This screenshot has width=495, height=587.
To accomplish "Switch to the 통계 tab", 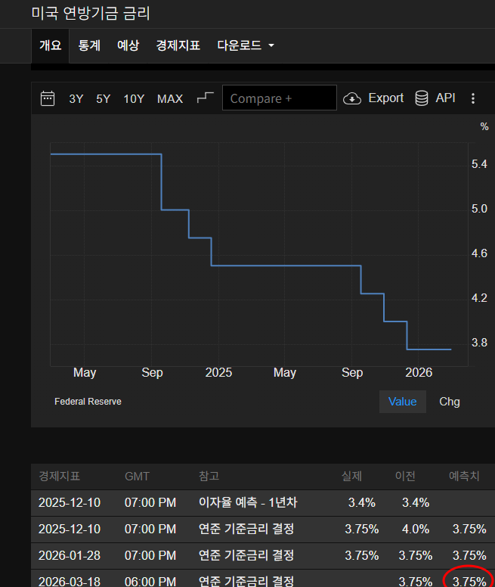I will pyautogui.click(x=89, y=45).
